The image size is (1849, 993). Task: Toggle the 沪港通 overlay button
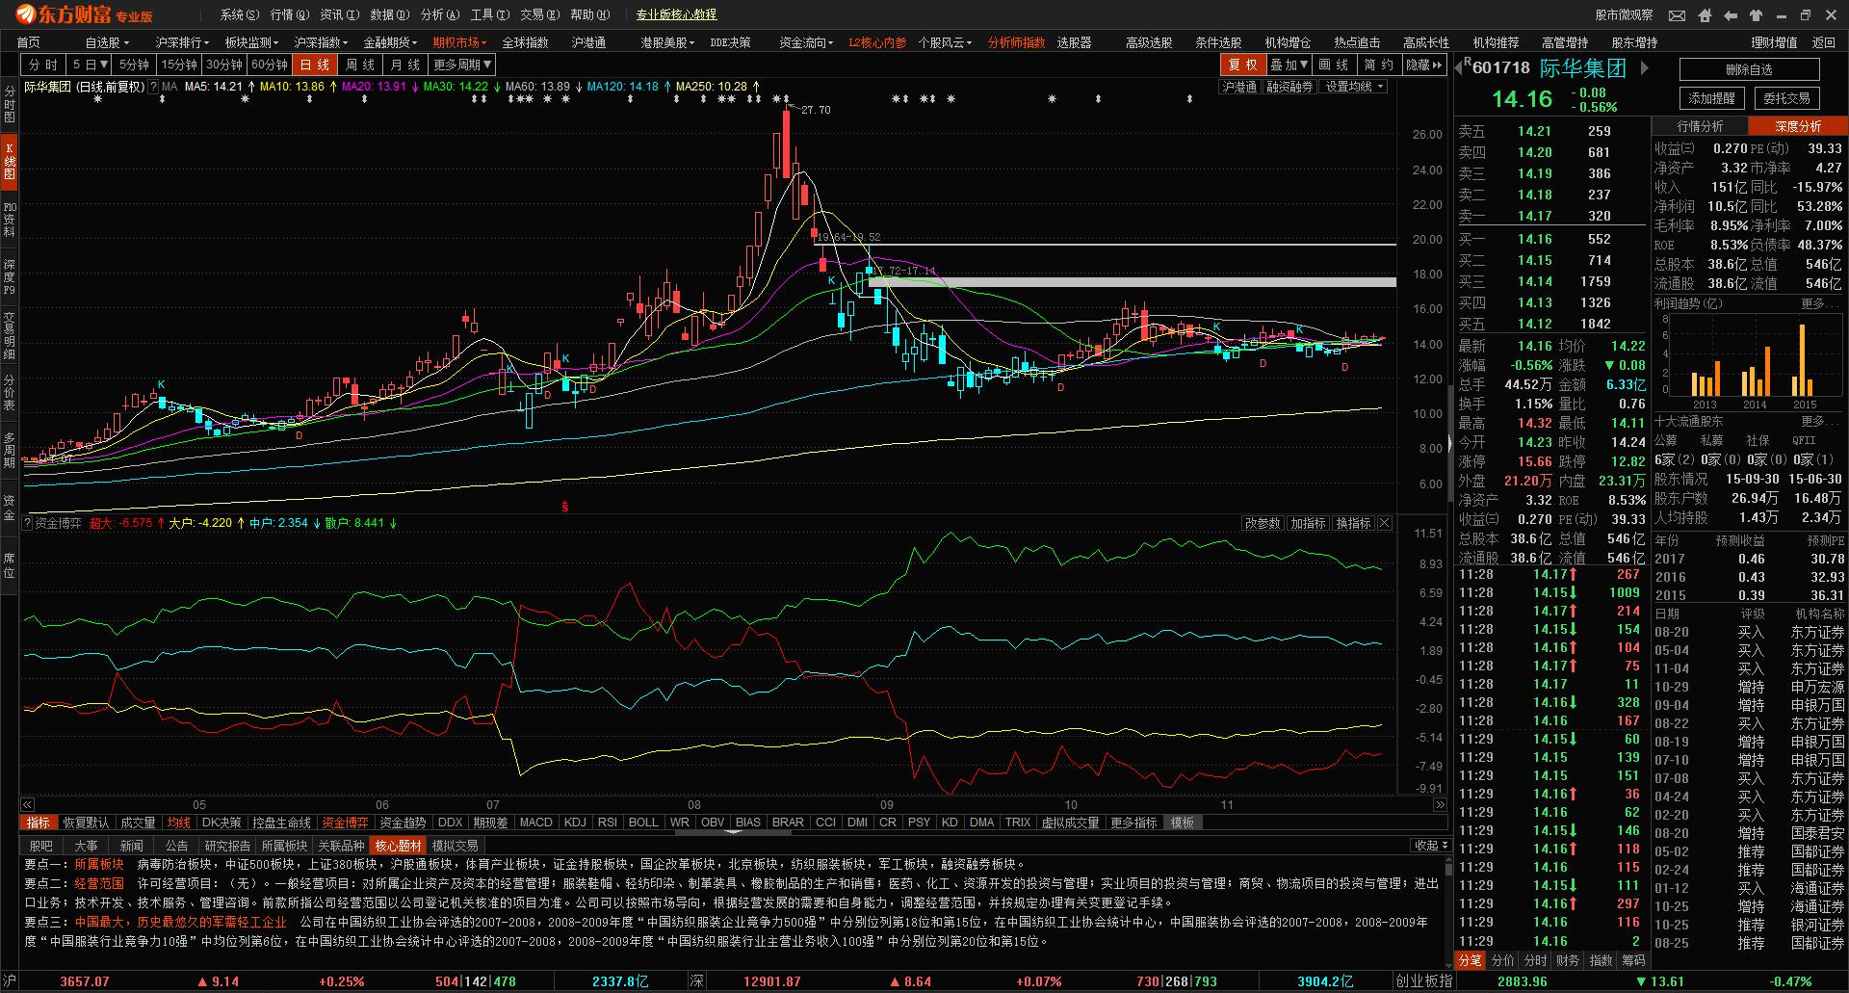coord(1239,87)
